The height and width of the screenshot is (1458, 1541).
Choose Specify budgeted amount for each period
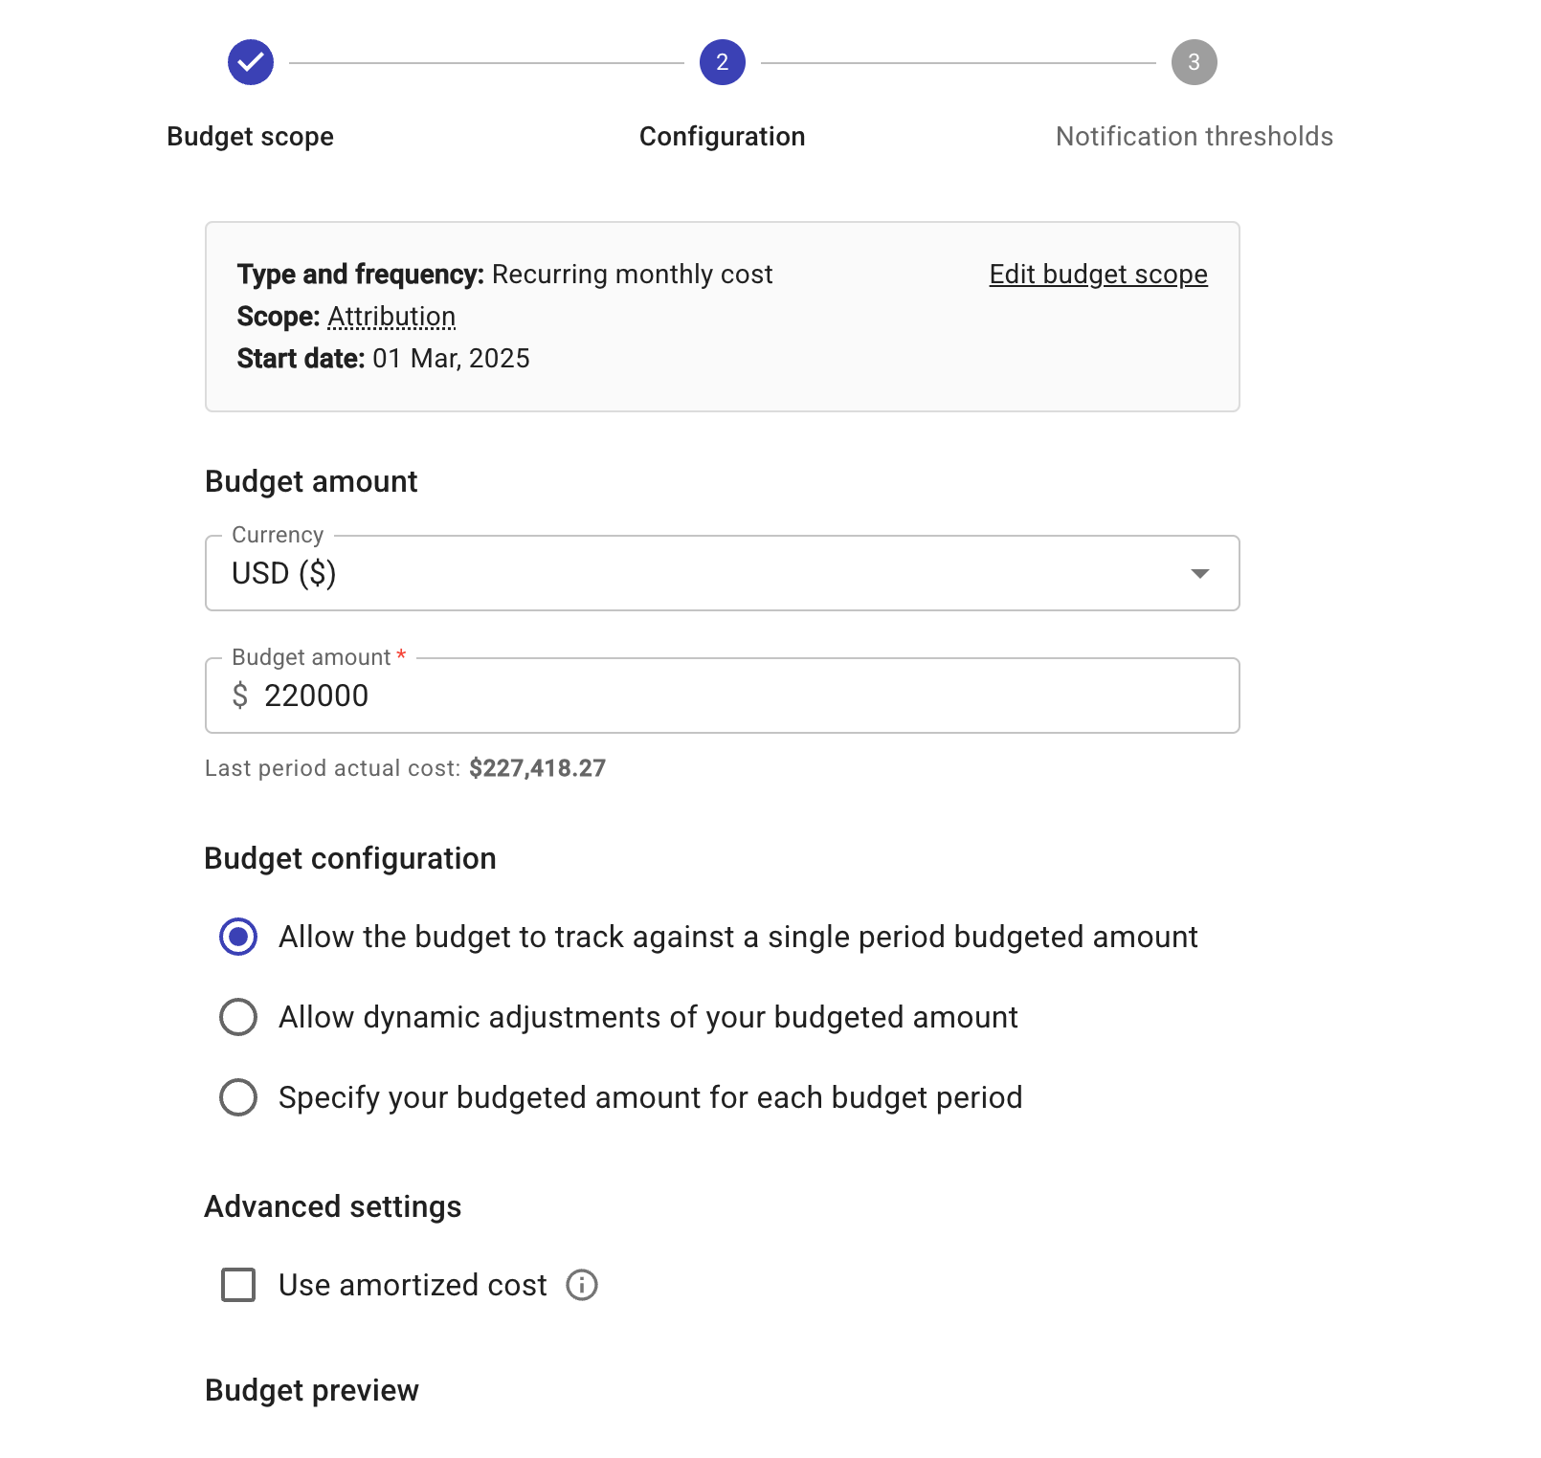[x=238, y=1097]
